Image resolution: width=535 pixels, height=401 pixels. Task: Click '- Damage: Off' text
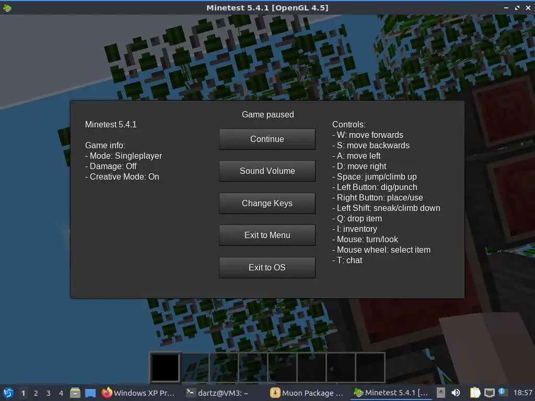[x=111, y=167]
